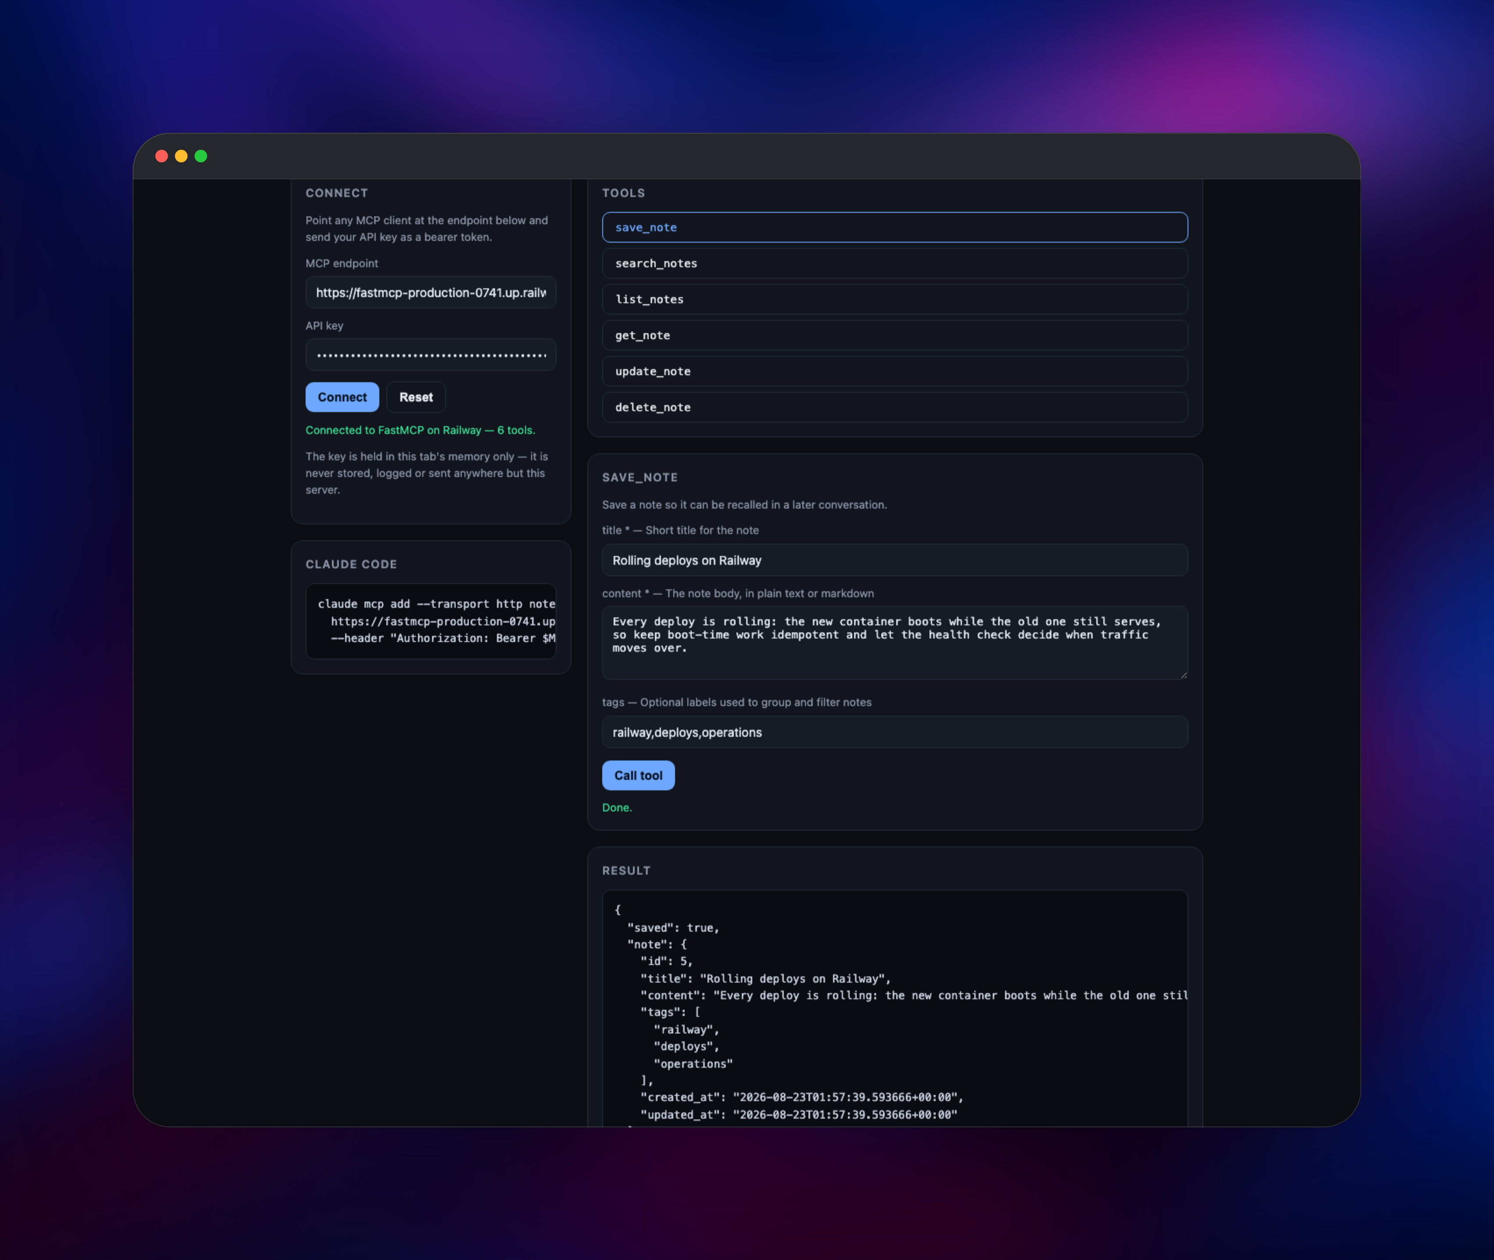This screenshot has height=1260, width=1494.
Task: Click the '"saved": true,' line
Action: (674, 928)
